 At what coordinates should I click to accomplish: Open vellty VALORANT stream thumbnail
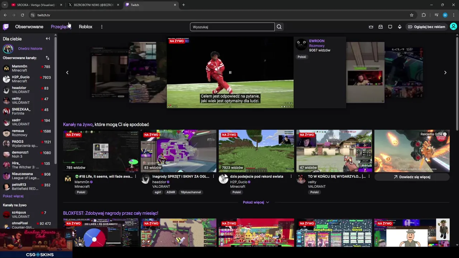334,151
